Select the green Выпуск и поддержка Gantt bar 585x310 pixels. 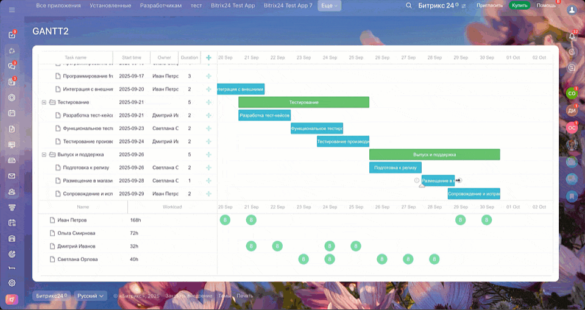434,155
